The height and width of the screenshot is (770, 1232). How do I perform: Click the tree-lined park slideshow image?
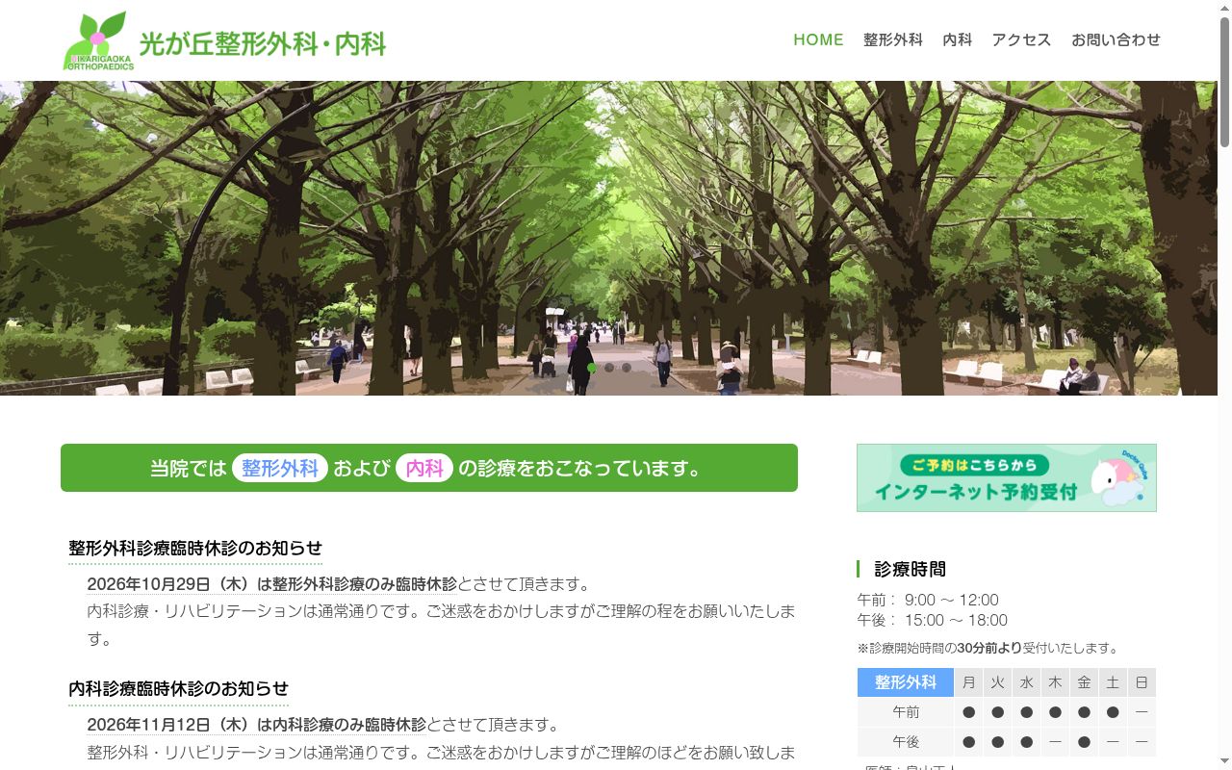[x=608, y=238]
